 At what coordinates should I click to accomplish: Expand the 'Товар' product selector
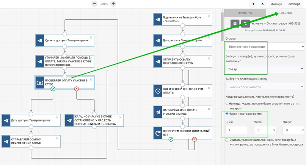(265, 69)
